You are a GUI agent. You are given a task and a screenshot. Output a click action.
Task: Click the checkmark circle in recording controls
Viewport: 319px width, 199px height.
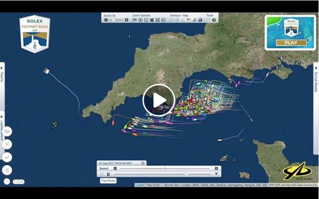[7, 157]
